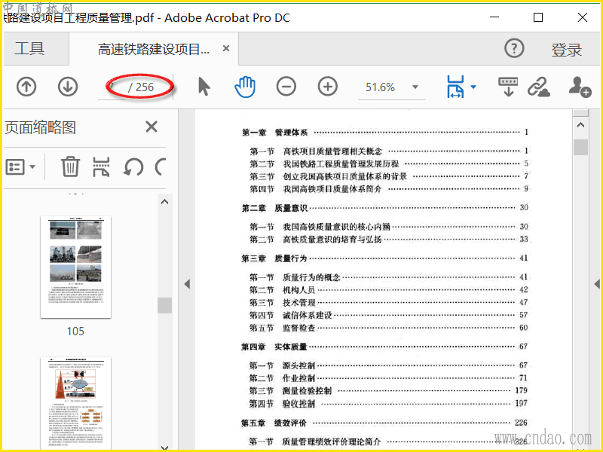Click 第四章 实体质量 contents entry
This screenshot has height=452, width=603.
point(384,347)
